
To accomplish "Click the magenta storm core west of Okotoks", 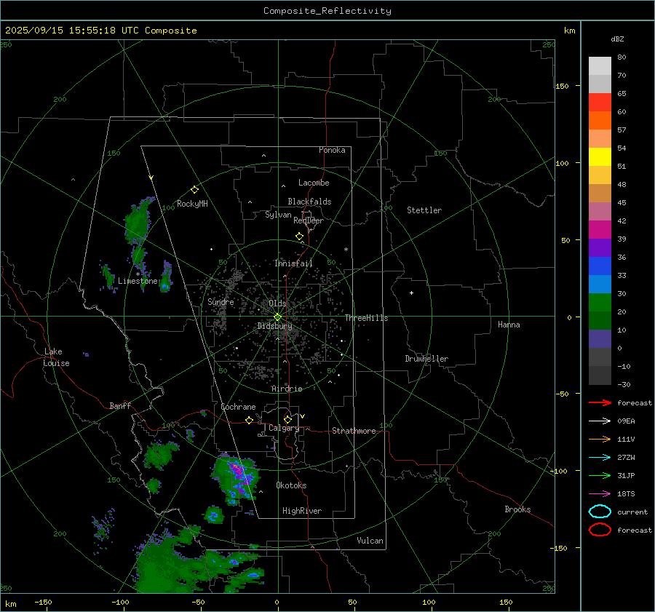I will (239, 472).
